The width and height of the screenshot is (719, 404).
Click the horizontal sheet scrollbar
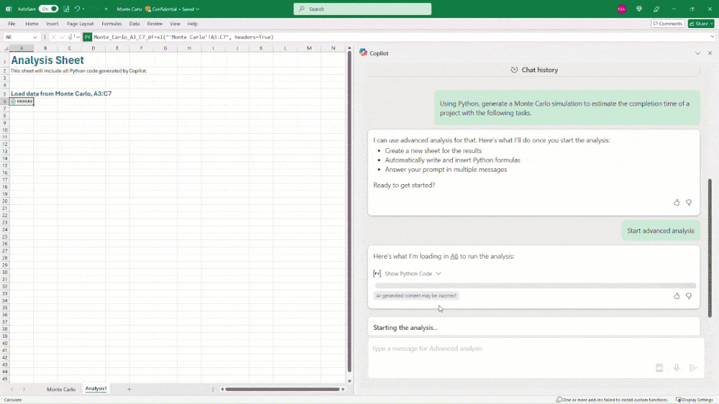point(282,389)
